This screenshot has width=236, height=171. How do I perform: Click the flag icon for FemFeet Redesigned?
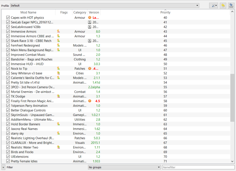click(x=59, y=45)
